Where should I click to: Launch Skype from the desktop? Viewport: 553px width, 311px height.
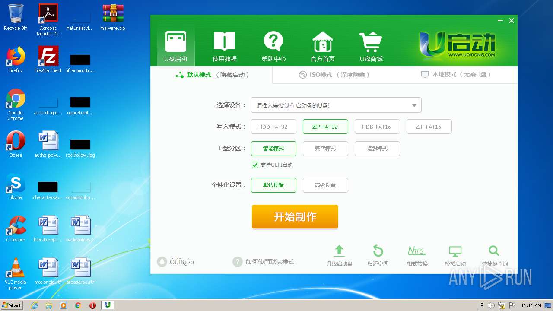pos(16,187)
